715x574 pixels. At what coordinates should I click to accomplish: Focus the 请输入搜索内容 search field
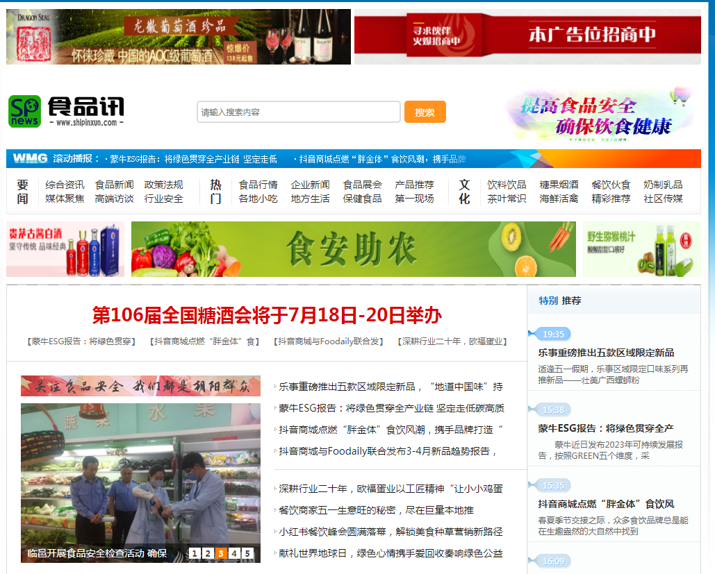[299, 112]
